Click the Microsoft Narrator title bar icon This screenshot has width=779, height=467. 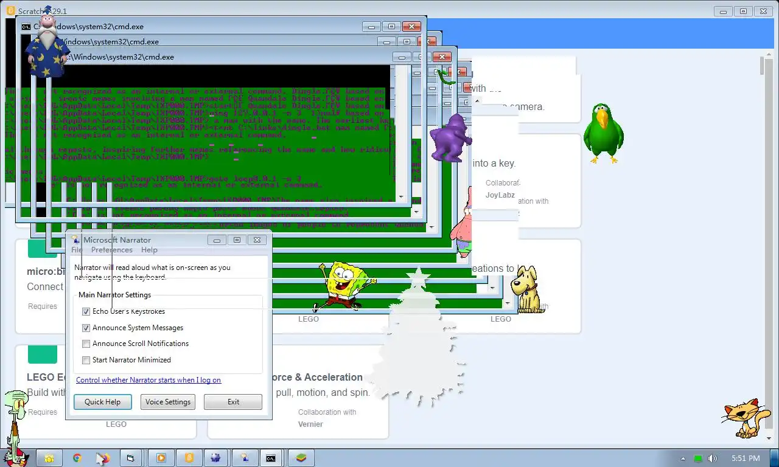pyautogui.click(x=75, y=240)
